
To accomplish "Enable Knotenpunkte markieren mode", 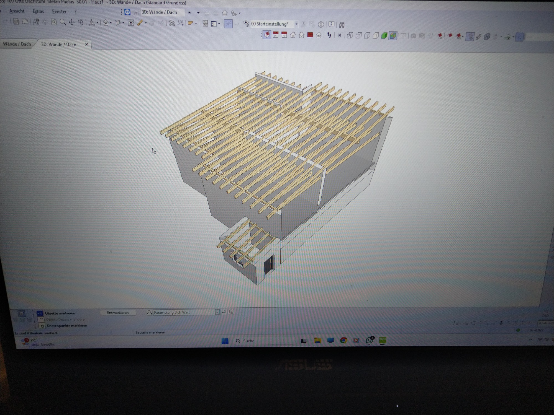I will (x=67, y=326).
